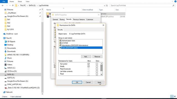Viewport: 177px width, 99px height.
Task: Open address bar history dropdown
Action: click(105, 5)
